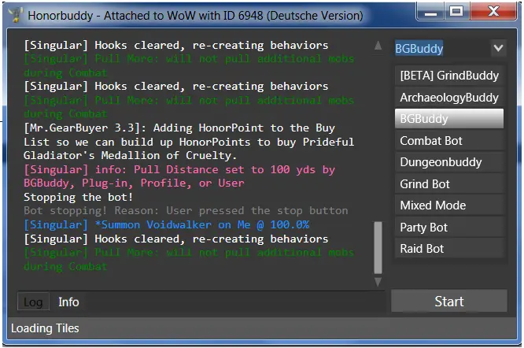Image resolution: width=524 pixels, height=348 pixels.
Task: Open the bot selection dropdown arrow
Action: (x=498, y=48)
